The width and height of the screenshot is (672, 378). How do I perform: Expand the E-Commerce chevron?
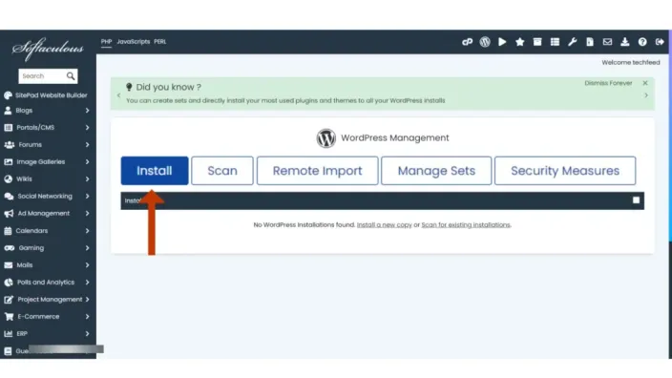coord(87,317)
